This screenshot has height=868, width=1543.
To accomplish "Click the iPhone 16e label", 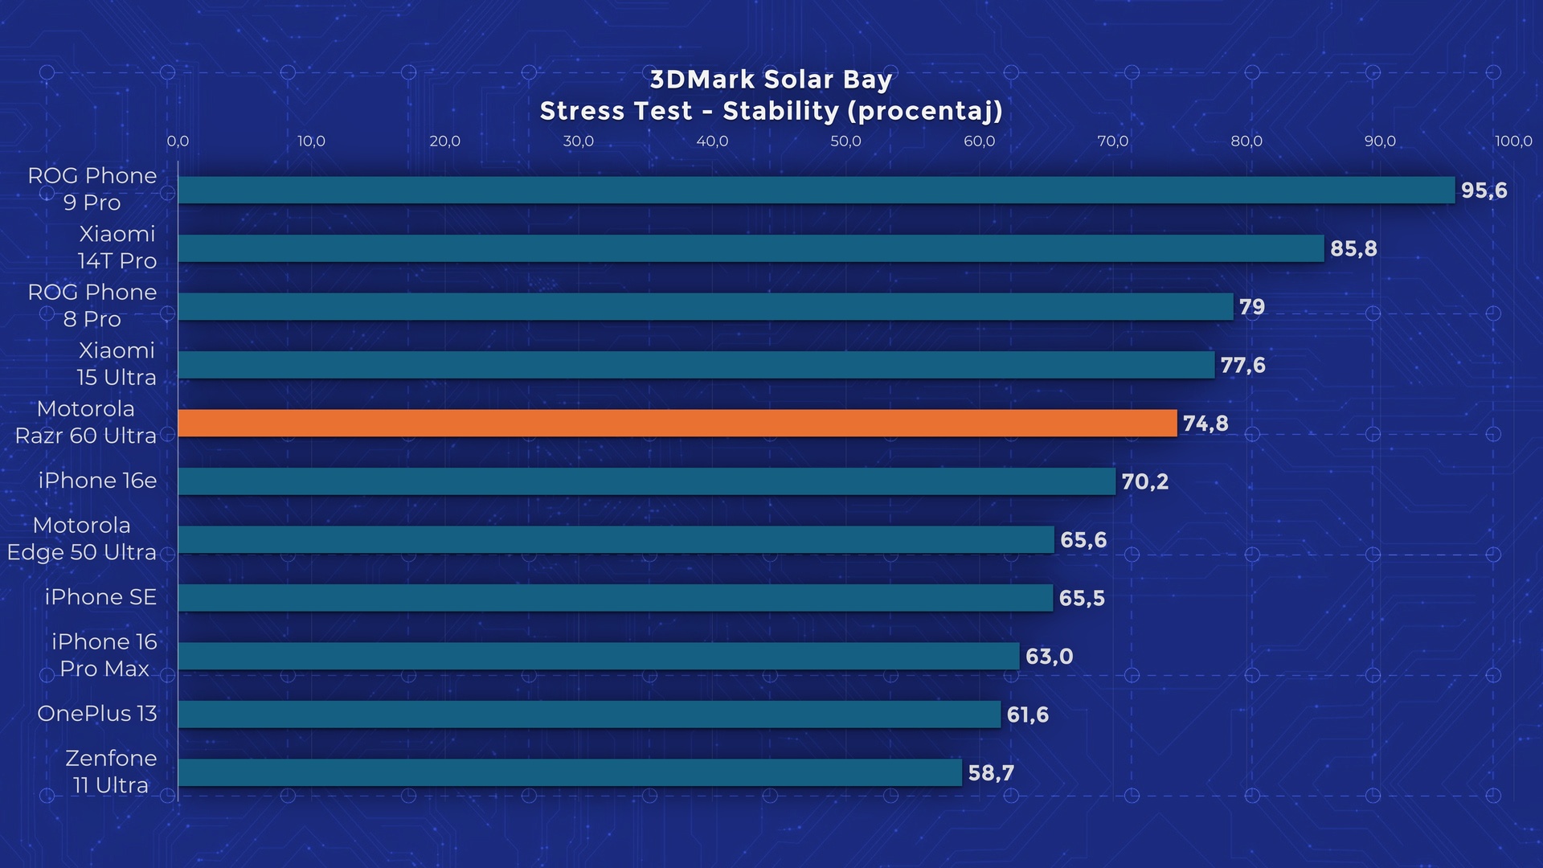I will [97, 481].
